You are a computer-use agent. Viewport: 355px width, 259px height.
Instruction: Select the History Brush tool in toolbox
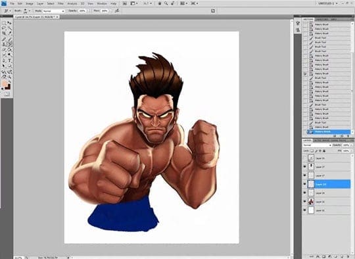tap(9, 44)
